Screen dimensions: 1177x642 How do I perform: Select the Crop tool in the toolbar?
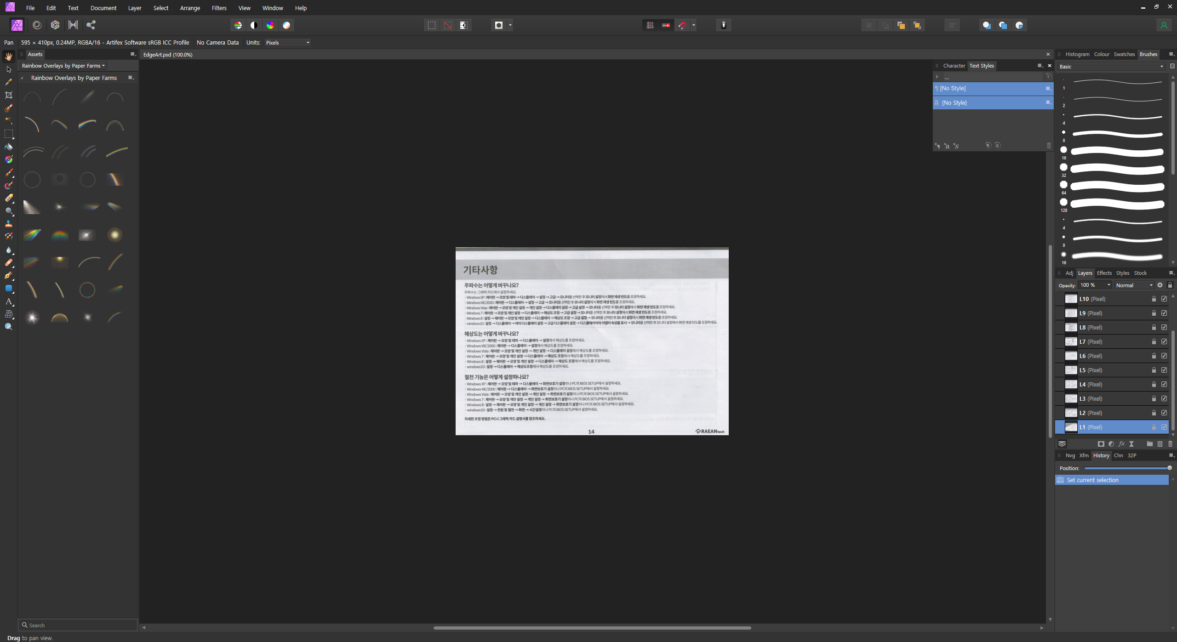coord(9,95)
